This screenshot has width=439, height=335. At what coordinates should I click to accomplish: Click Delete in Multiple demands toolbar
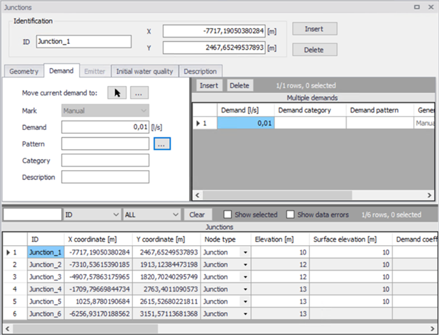[239, 85]
